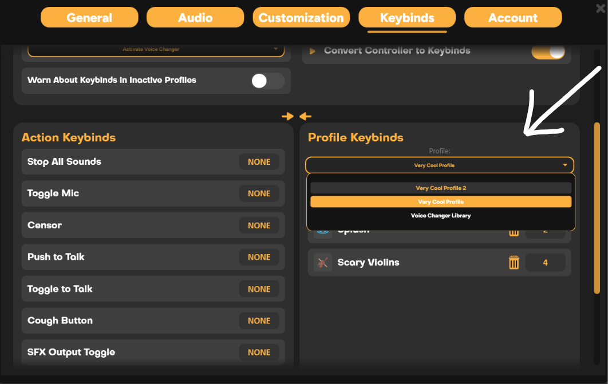608x384 pixels.
Task: Click the left-pointing orange arrow icon
Action: coord(306,116)
